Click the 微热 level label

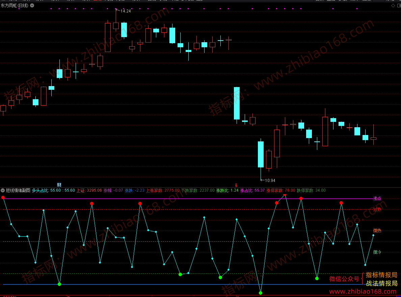pos(377,231)
